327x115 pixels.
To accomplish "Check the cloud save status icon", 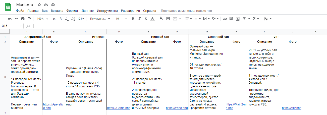I will (53, 5).
